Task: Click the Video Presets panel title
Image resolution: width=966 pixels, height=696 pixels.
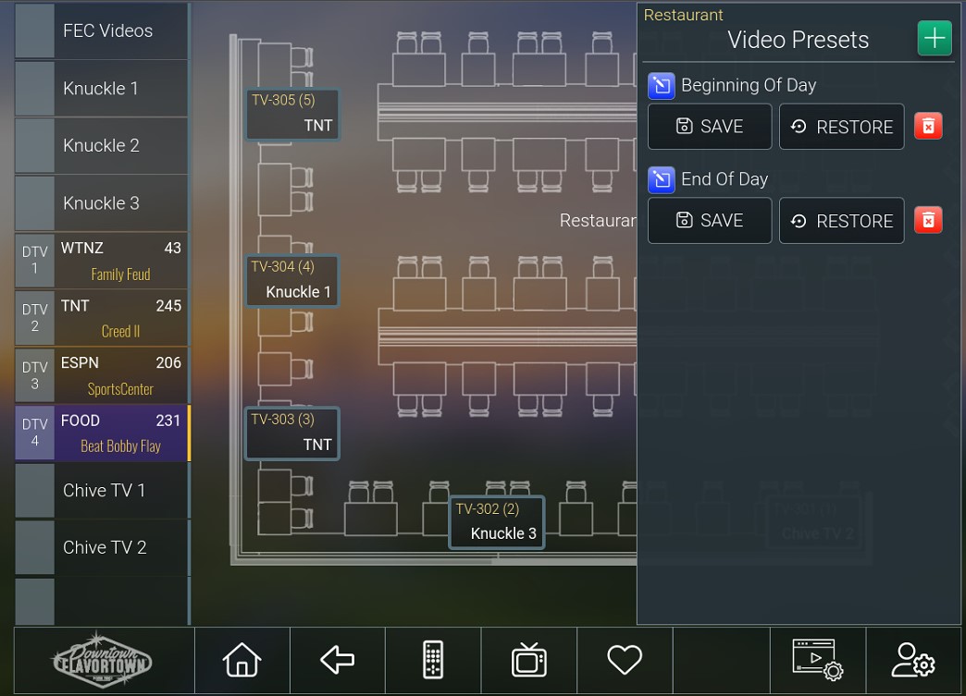Action: coord(798,40)
